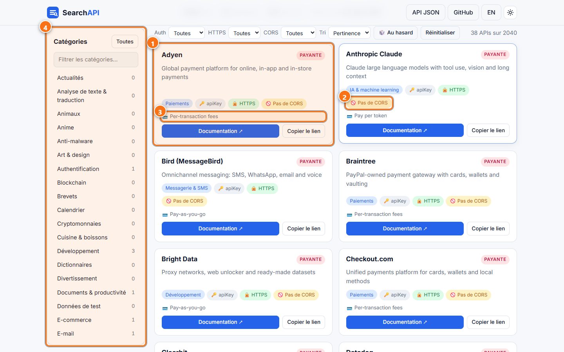Select the Anti-malware category
Viewport: 564px width, 352px height.
coord(96,141)
